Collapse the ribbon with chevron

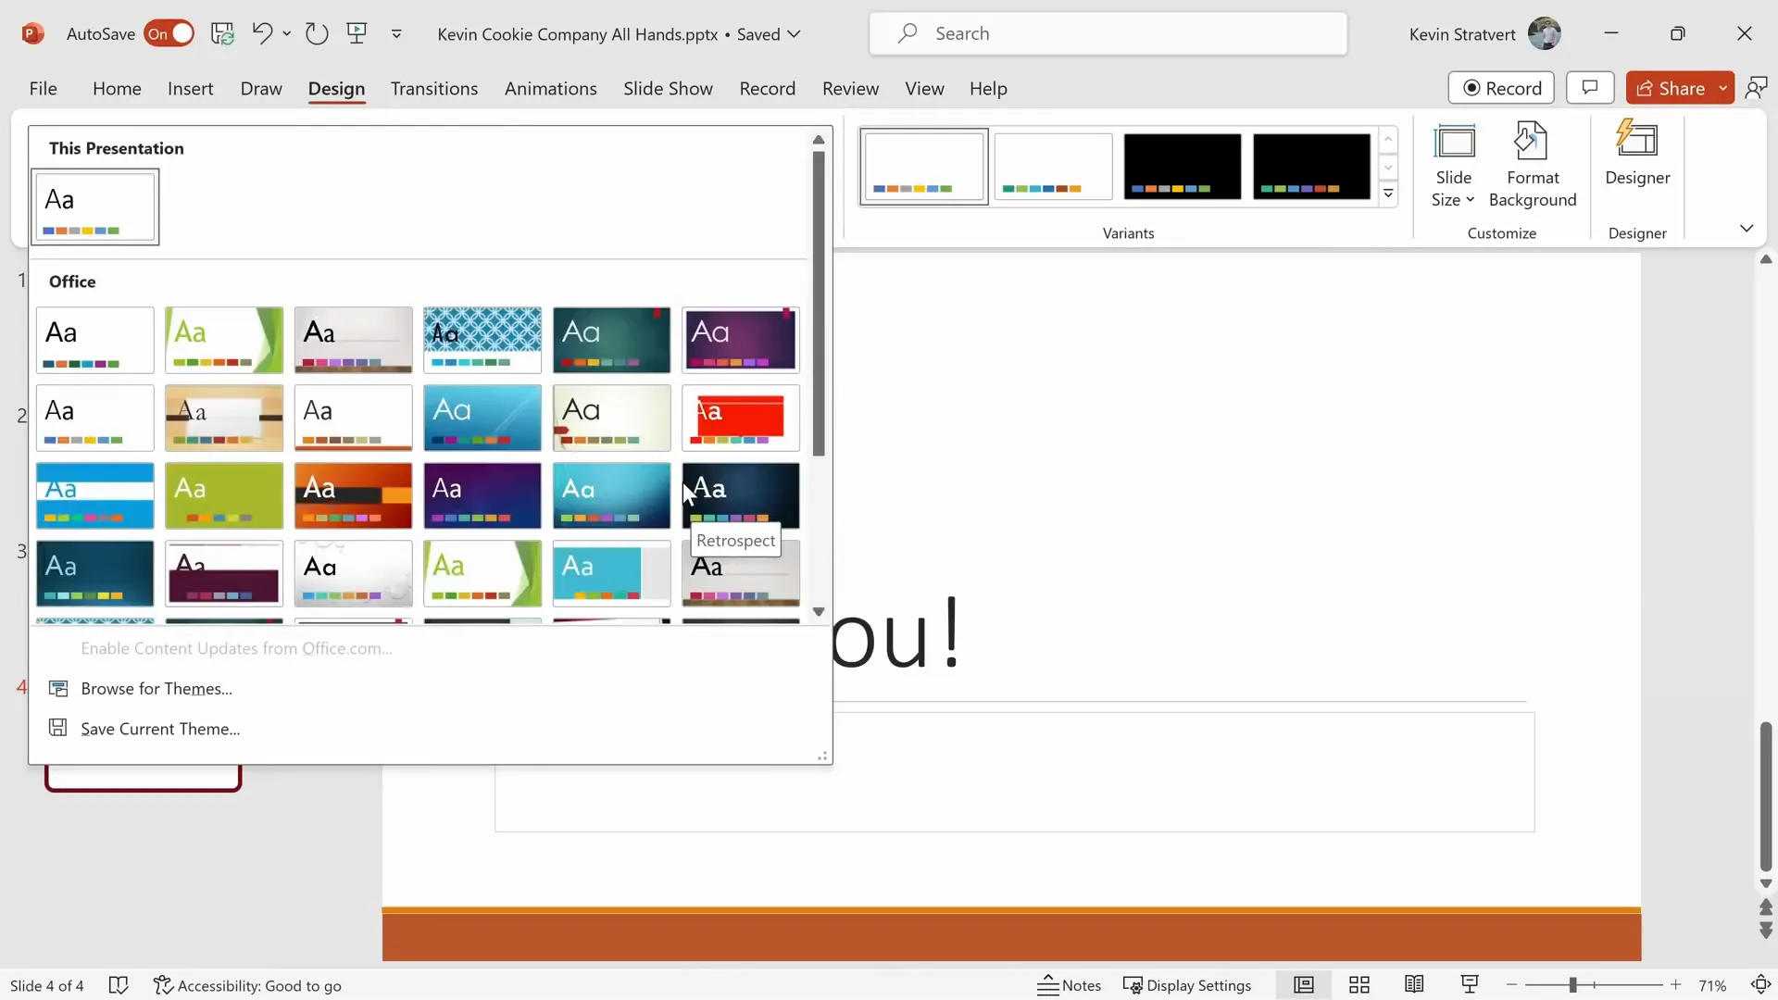[1747, 229]
